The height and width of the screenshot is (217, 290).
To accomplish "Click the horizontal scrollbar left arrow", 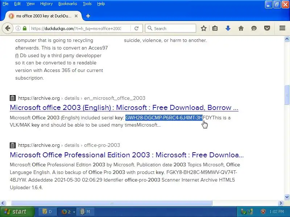I will tap(3, 203).
